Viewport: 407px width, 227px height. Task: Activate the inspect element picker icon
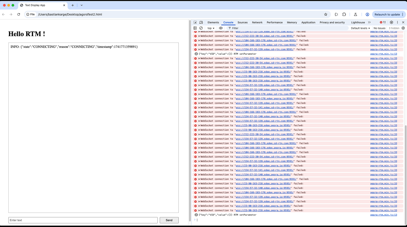pos(195,22)
